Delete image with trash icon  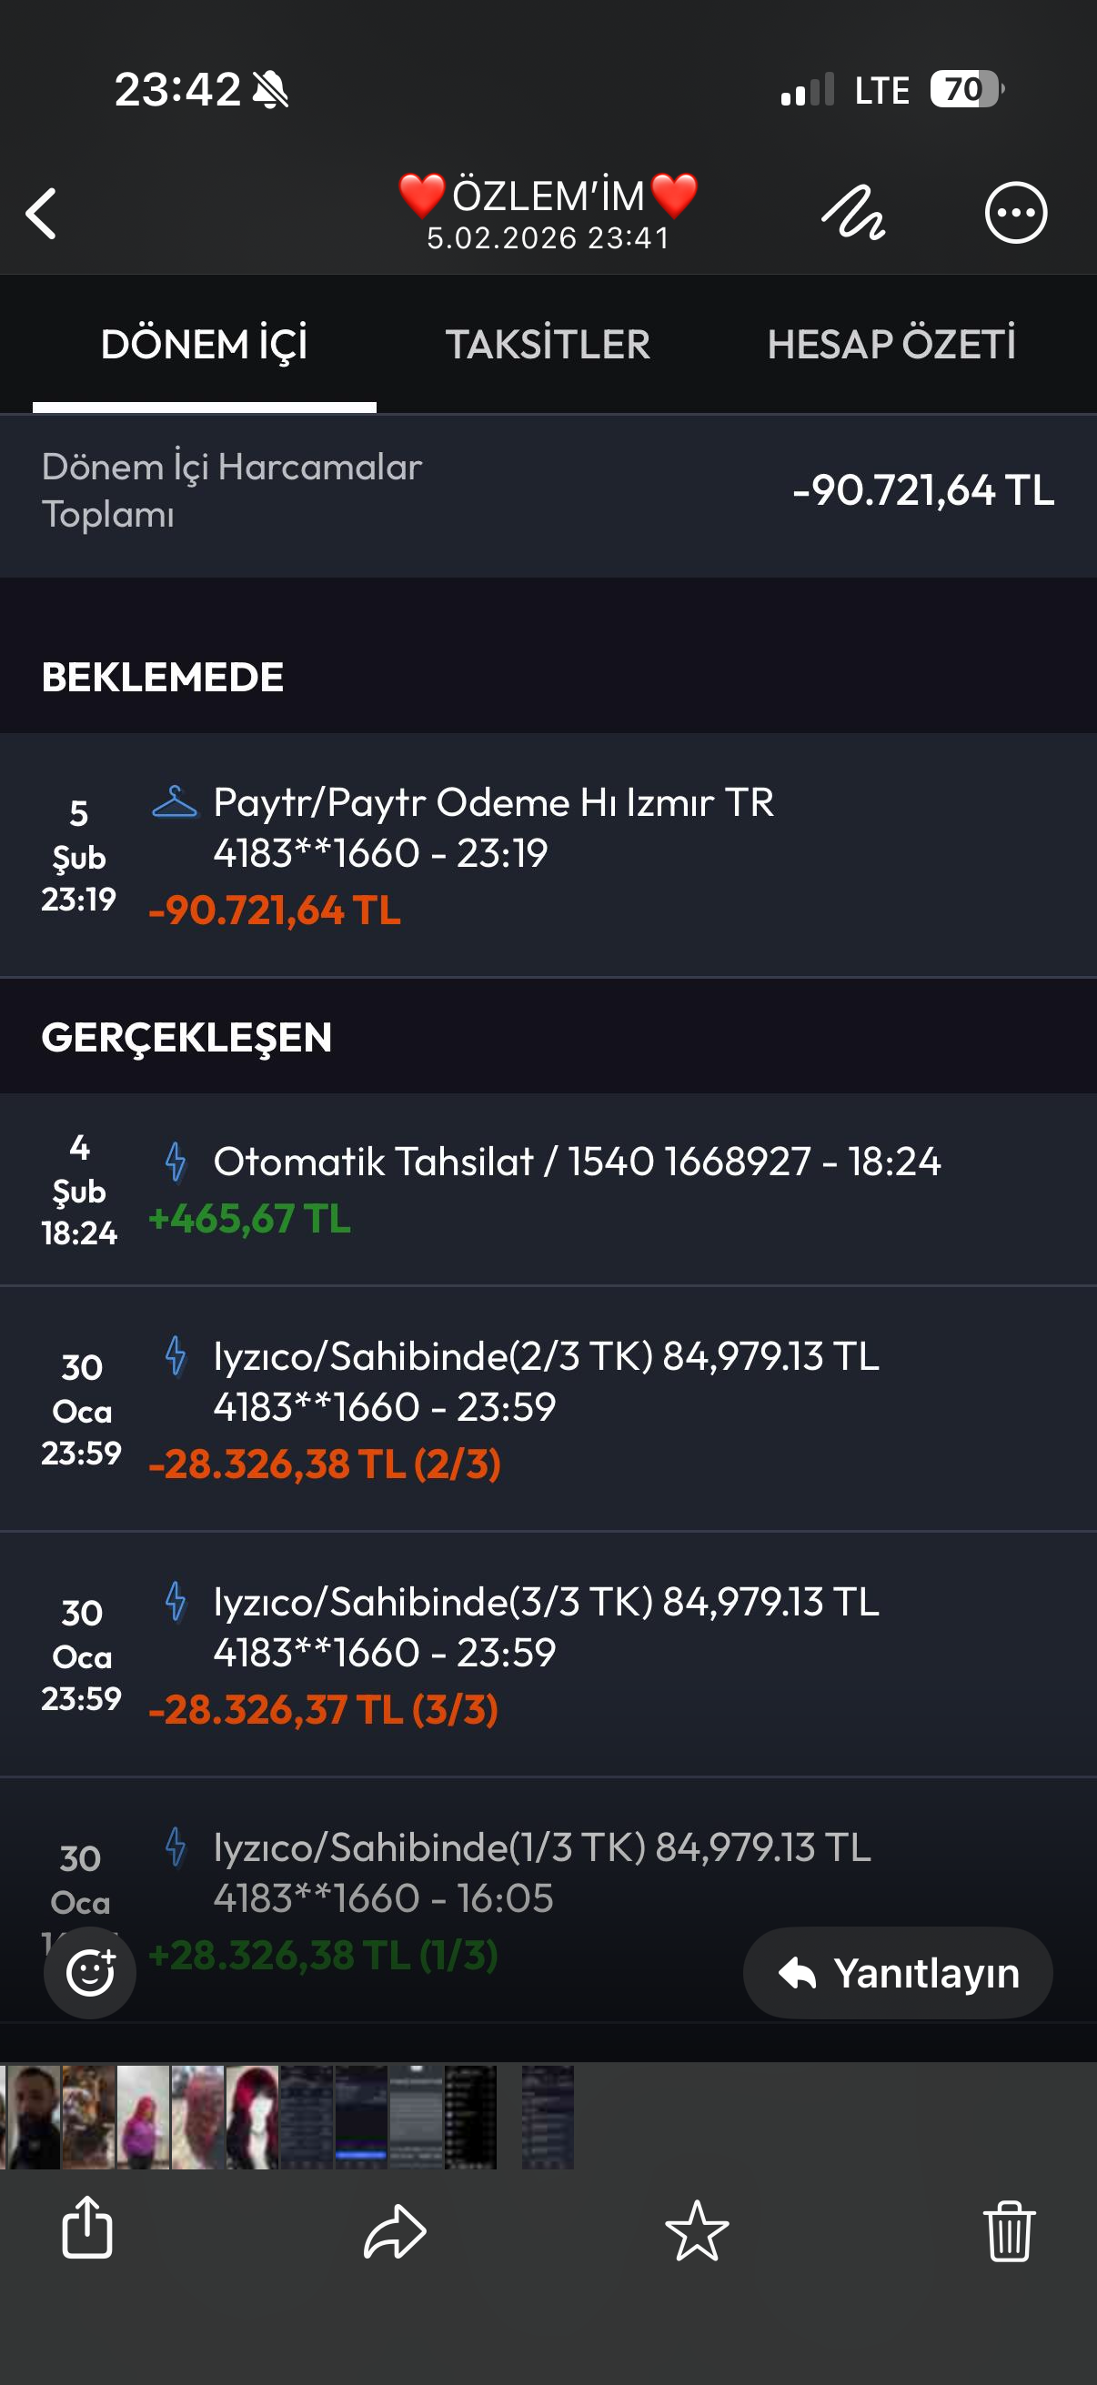click(x=1008, y=2231)
